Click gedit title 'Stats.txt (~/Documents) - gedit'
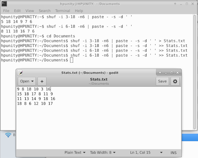The width and height of the screenshot is (198, 158). [x=90, y=73]
